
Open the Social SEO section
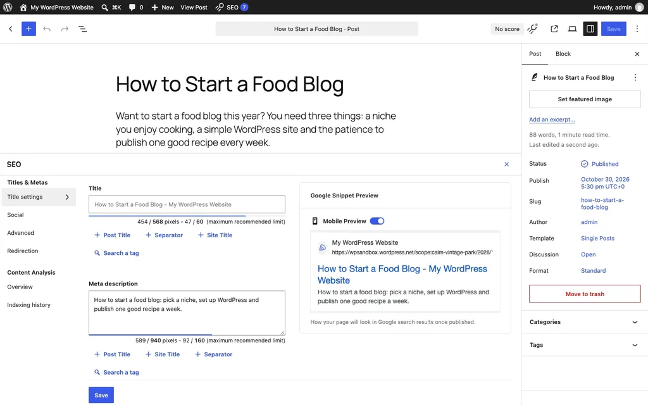coord(15,215)
